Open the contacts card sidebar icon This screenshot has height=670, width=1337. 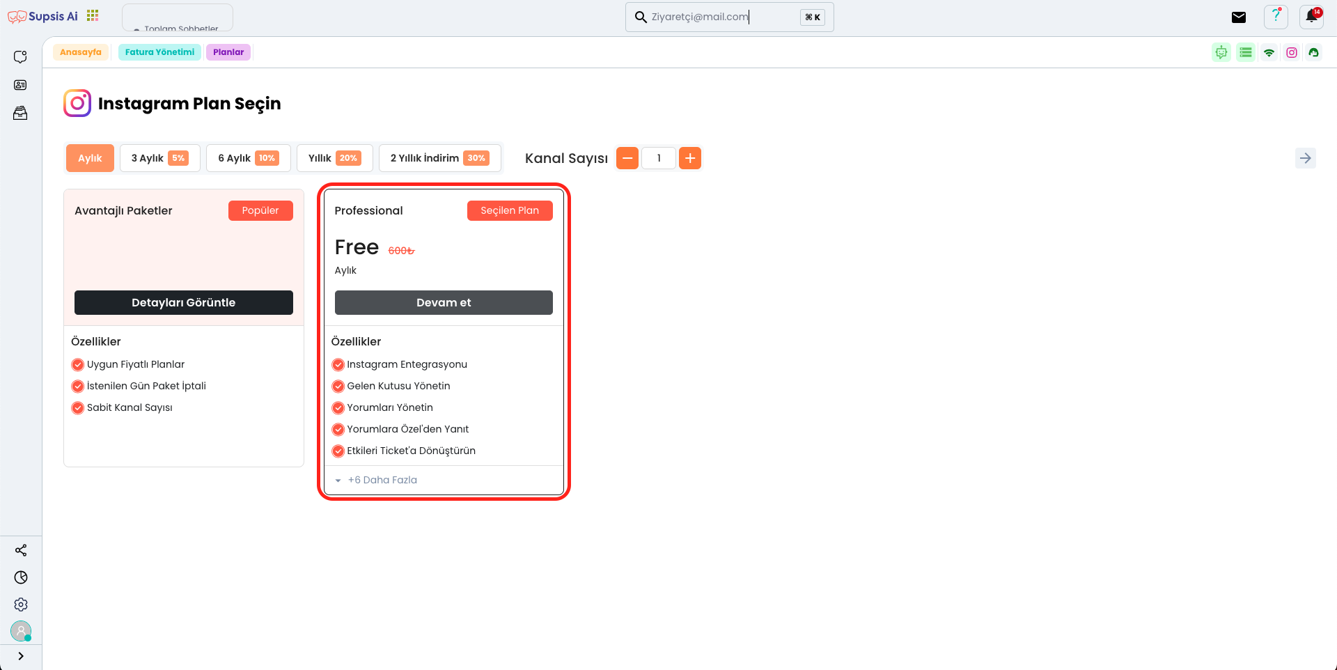[x=20, y=85]
